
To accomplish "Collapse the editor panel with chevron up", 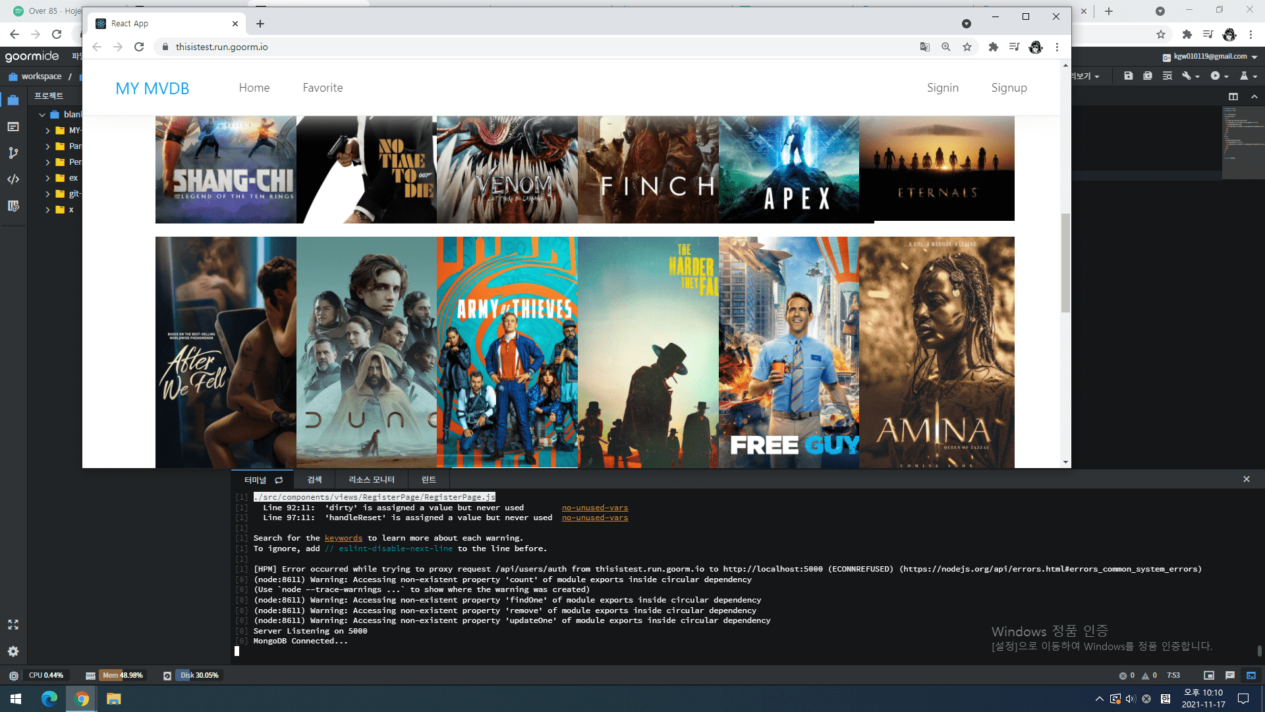I will pos(1254,96).
